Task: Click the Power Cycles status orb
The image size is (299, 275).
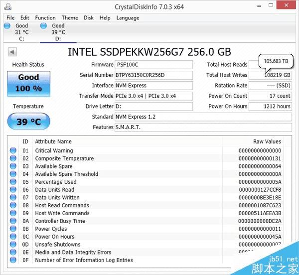Action: [13, 229]
